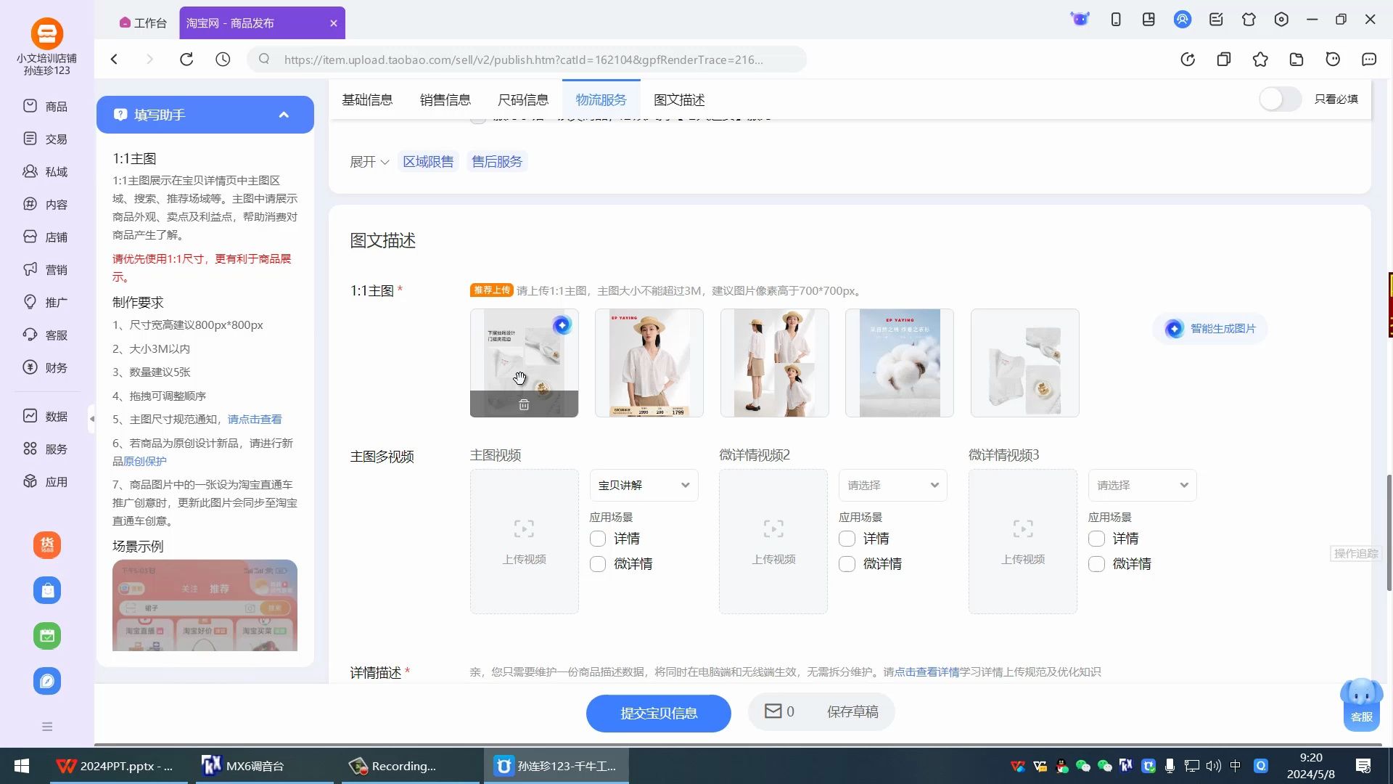Open the 图文描述 tab
The height and width of the screenshot is (784, 1393).
tap(678, 99)
